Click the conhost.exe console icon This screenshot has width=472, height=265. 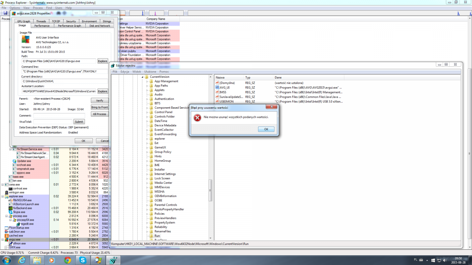11,188
